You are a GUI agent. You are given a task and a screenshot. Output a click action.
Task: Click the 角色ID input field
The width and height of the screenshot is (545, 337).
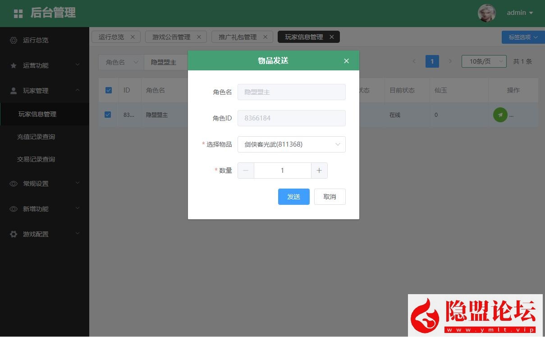tap(291, 118)
